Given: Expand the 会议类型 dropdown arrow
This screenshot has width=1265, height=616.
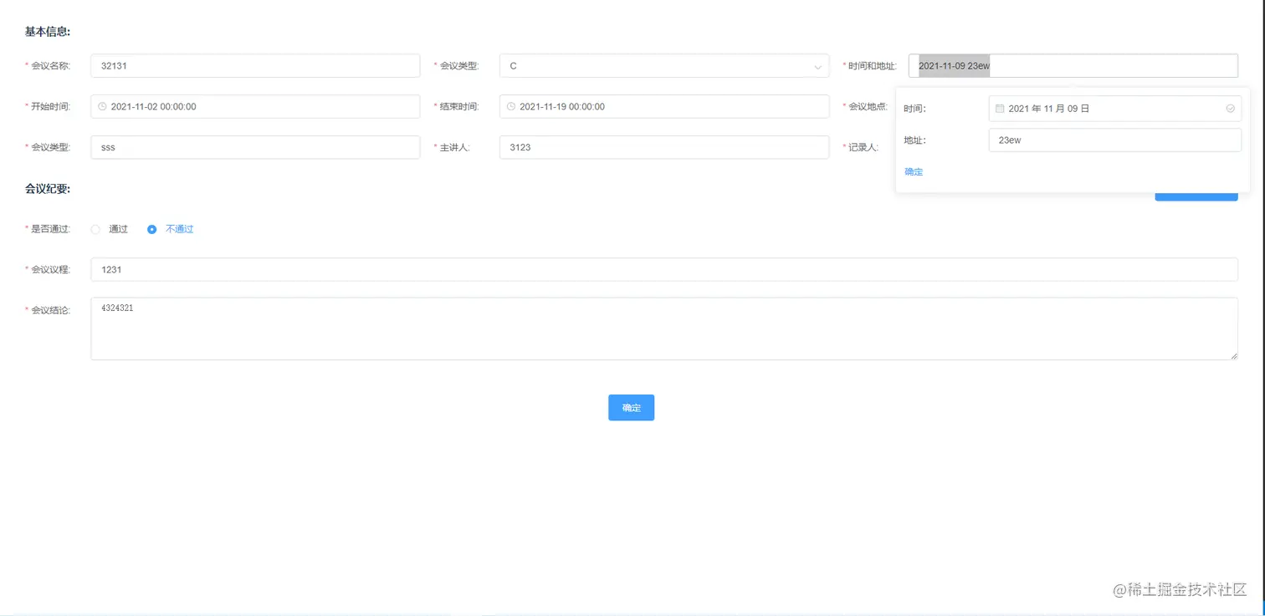Looking at the screenshot, I should (x=817, y=66).
